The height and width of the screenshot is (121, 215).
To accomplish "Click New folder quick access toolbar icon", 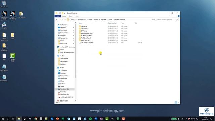I will 62,13.
